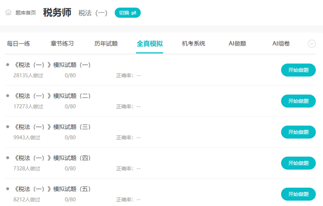Go to the 机考系统 tab

pyautogui.click(x=194, y=44)
